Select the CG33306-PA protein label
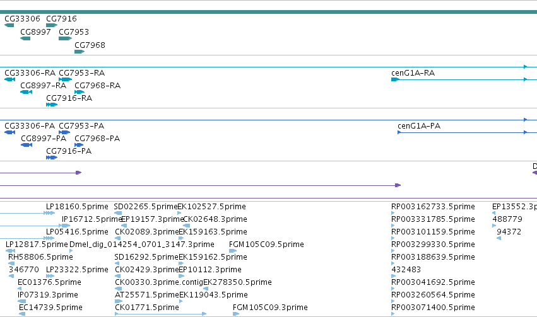The height and width of the screenshot is (317, 537). [30, 126]
